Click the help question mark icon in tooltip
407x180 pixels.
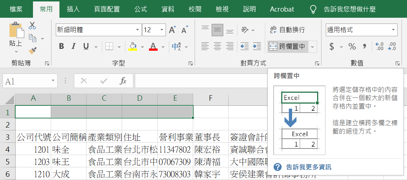pos(278,167)
